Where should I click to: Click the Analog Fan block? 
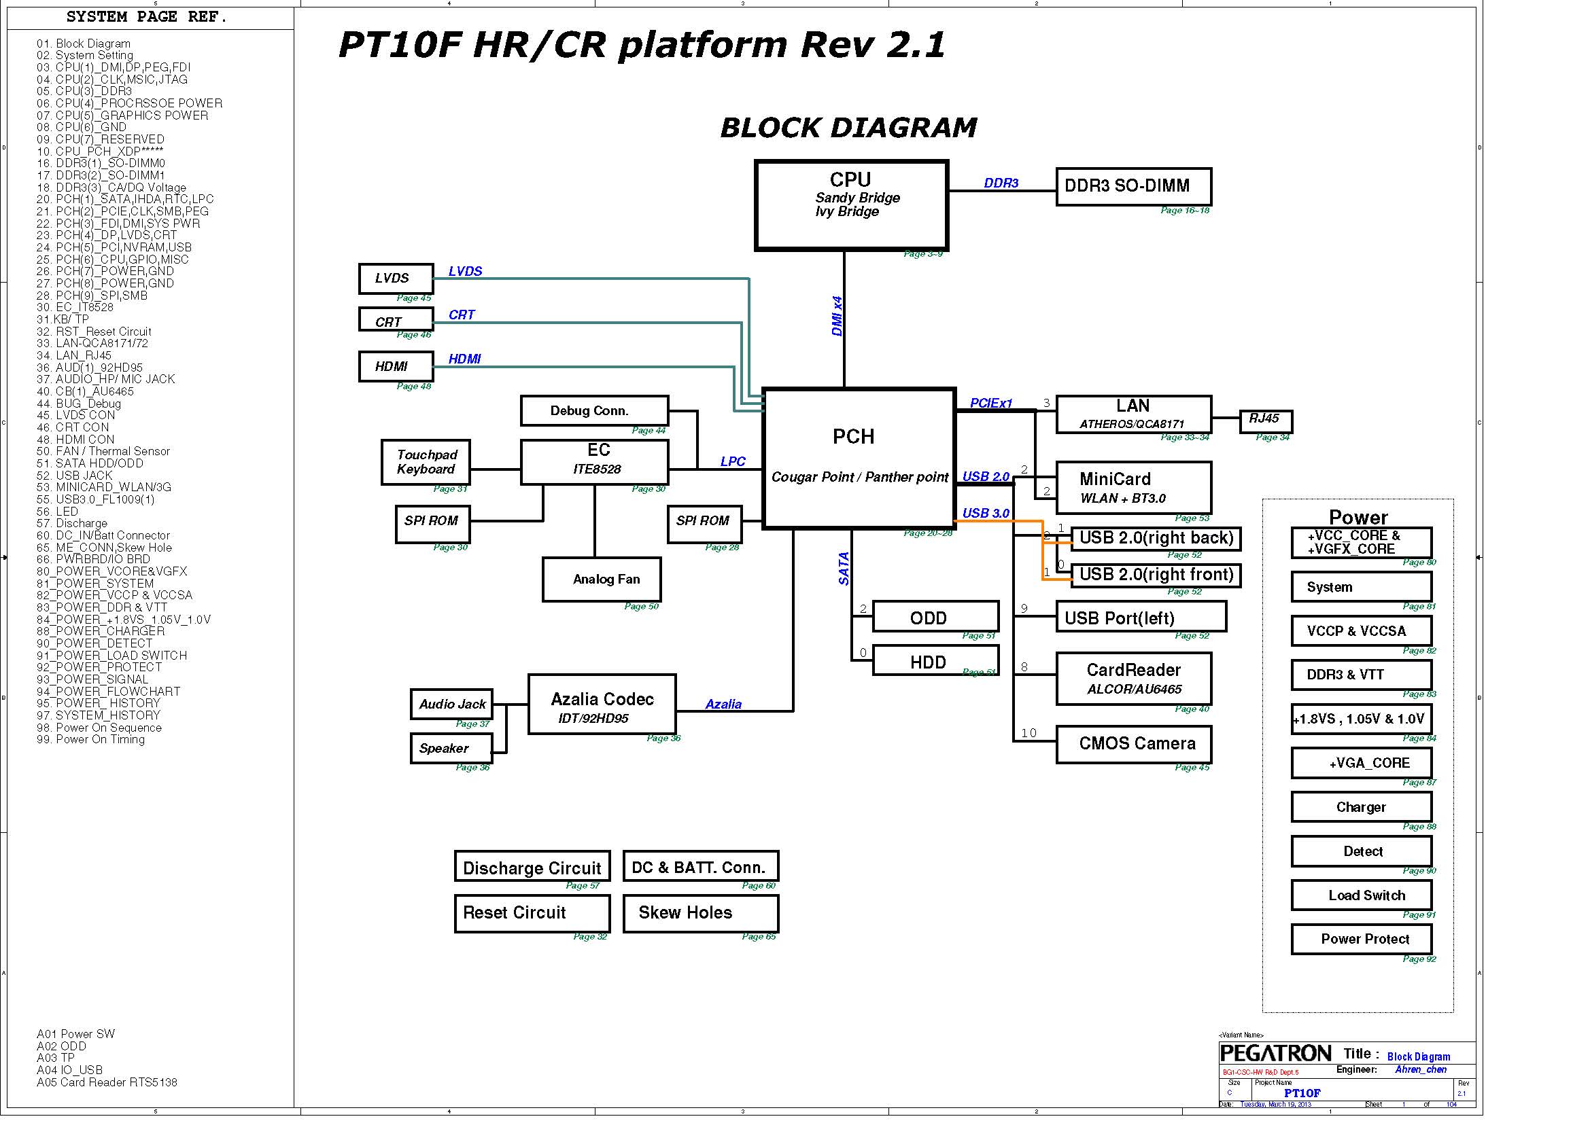pos(601,579)
